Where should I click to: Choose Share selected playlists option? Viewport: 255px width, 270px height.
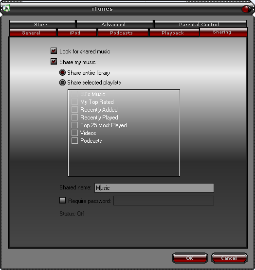[62, 83]
